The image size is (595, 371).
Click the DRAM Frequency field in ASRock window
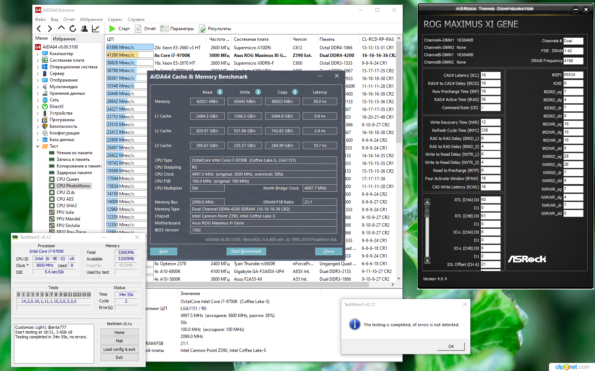click(573, 61)
